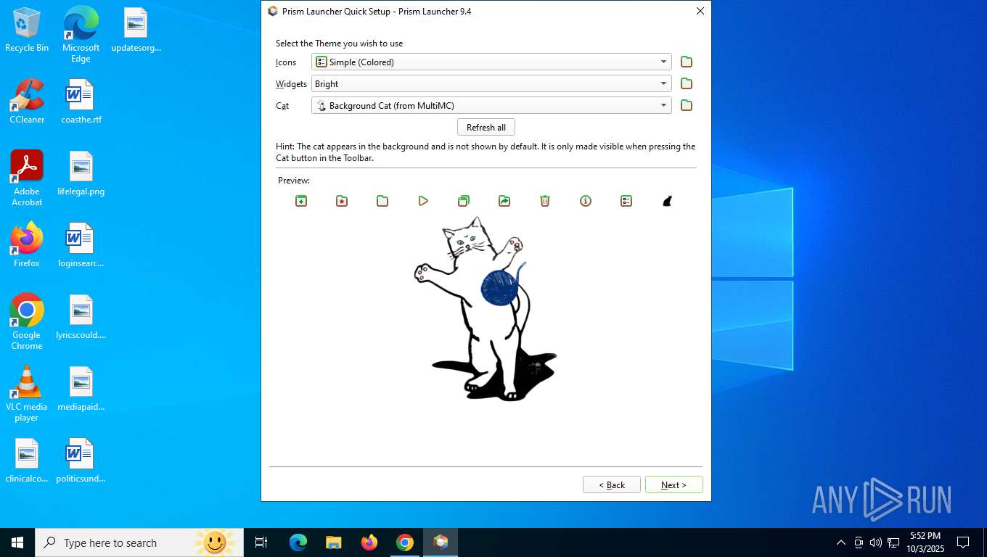The width and height of the screenshot is (987, 557).
Task: Click the trash delete preview icon
Action: click(x=545, y=201)
